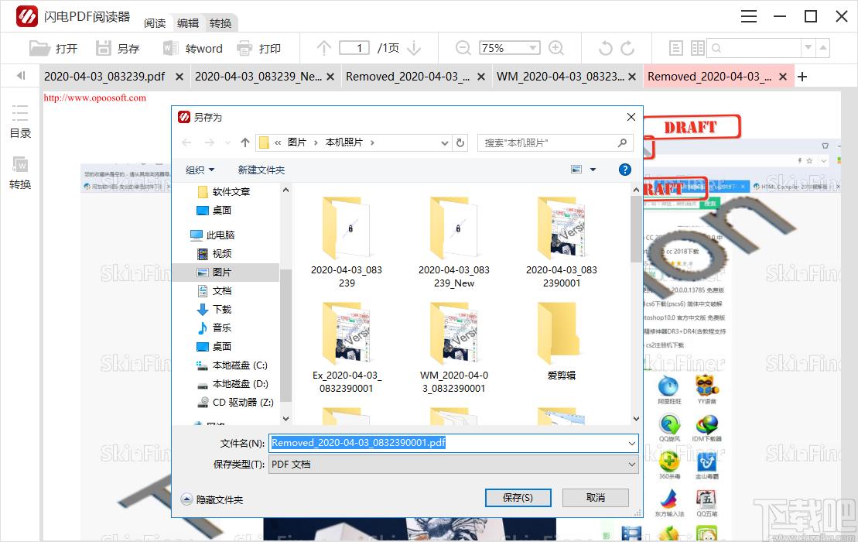Viewport: 858px width, 542px height.
Task: Select 此电脑 in the navigation tree
Action: [x=214, y=235]
